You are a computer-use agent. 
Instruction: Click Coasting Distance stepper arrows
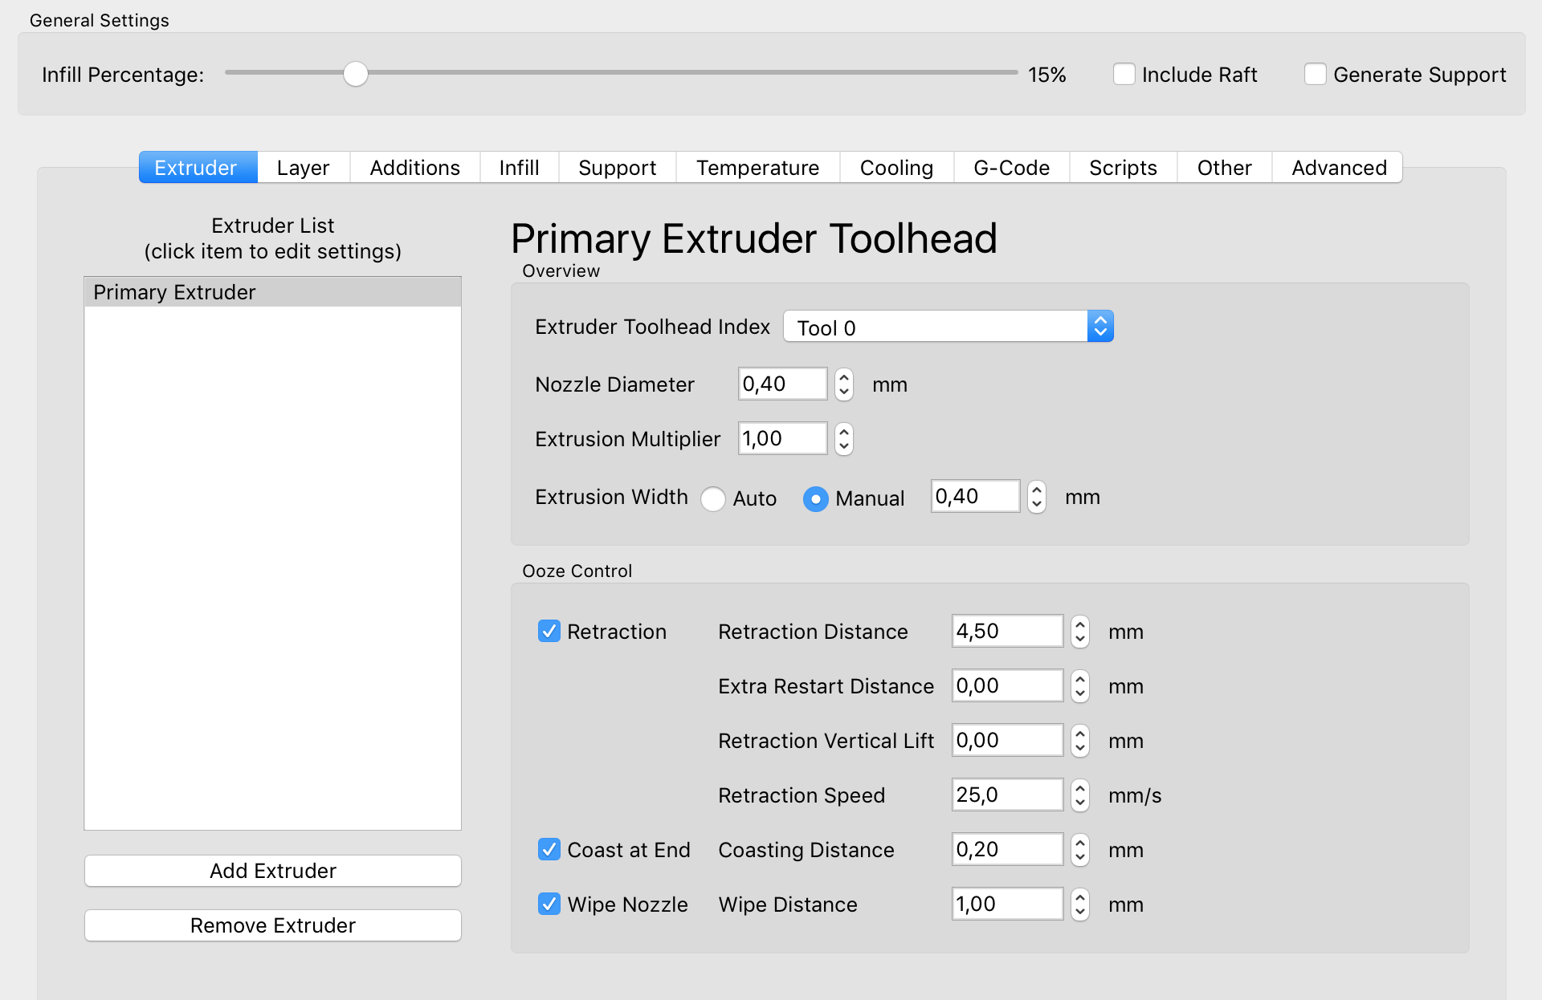pyautogui.click(x=1079, y=850)
